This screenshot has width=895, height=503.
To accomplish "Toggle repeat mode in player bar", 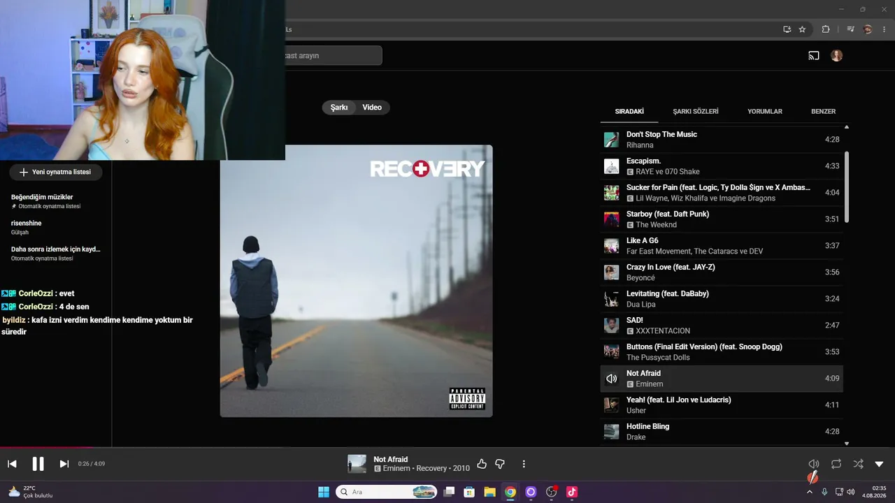I will 836,464.
